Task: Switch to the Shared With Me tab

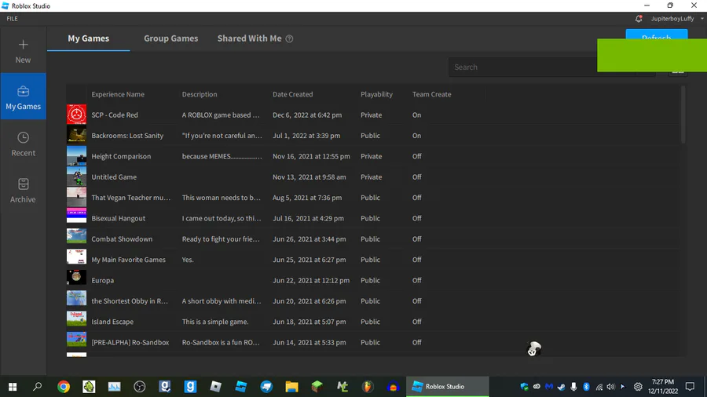Action: coord(249,38)
